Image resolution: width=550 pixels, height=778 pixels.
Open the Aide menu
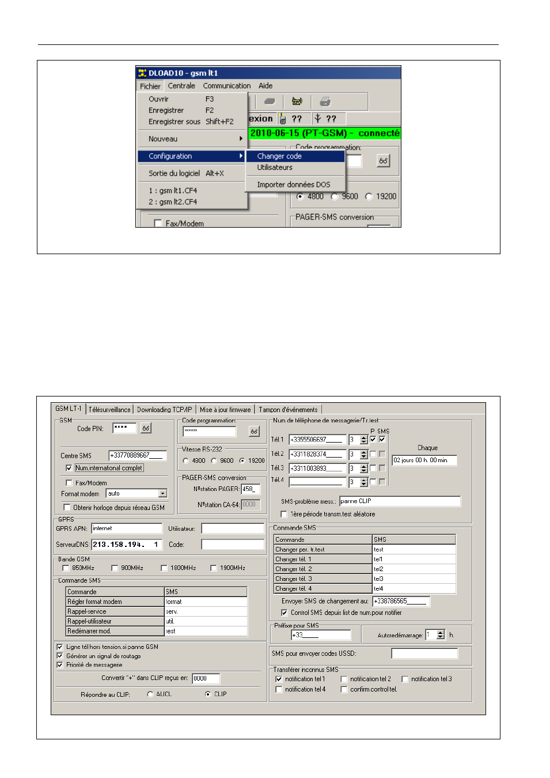pyautogui.click(x=265, y=86)
